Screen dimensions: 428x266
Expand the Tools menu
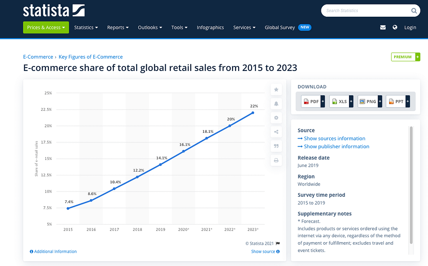tap(179, 27)
